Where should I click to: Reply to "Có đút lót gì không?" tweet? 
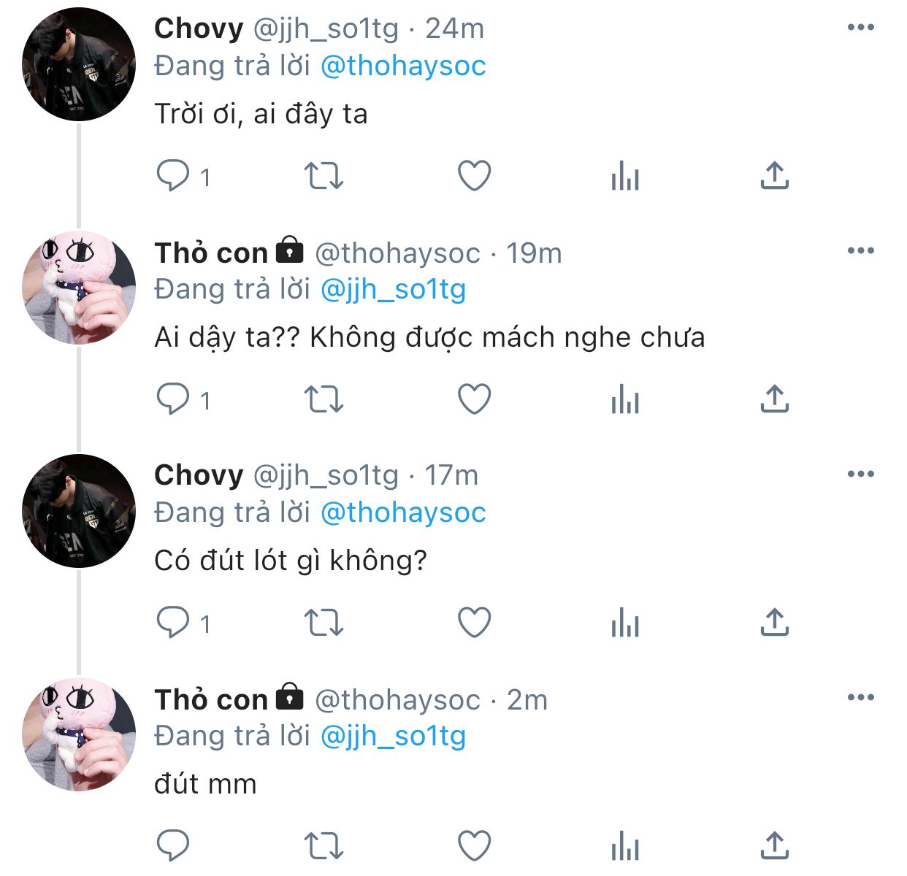(174, 623)
